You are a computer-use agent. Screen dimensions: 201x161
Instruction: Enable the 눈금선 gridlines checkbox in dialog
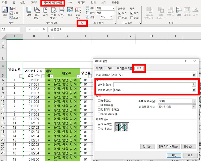(x=98, y=100)
